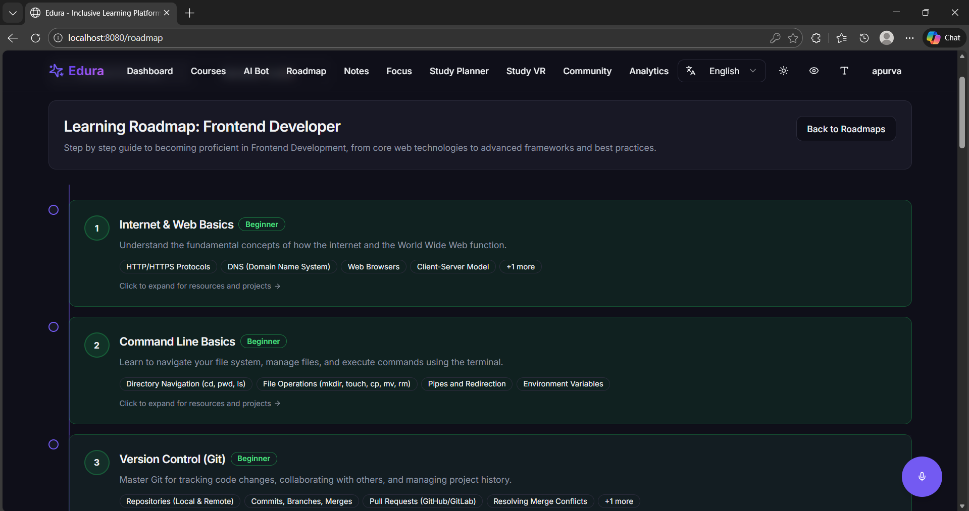Click the translate language icon

pyautogui.click(x=691, y=71)
